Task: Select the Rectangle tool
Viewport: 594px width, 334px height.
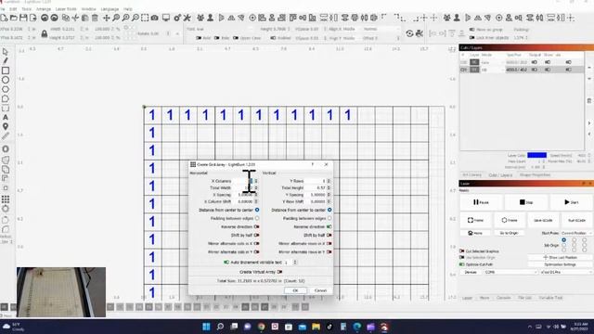Action: pos(6,71)
